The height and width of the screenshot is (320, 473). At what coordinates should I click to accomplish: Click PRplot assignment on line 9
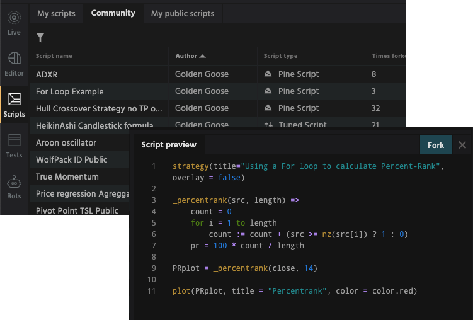click(x=245, y=268)
